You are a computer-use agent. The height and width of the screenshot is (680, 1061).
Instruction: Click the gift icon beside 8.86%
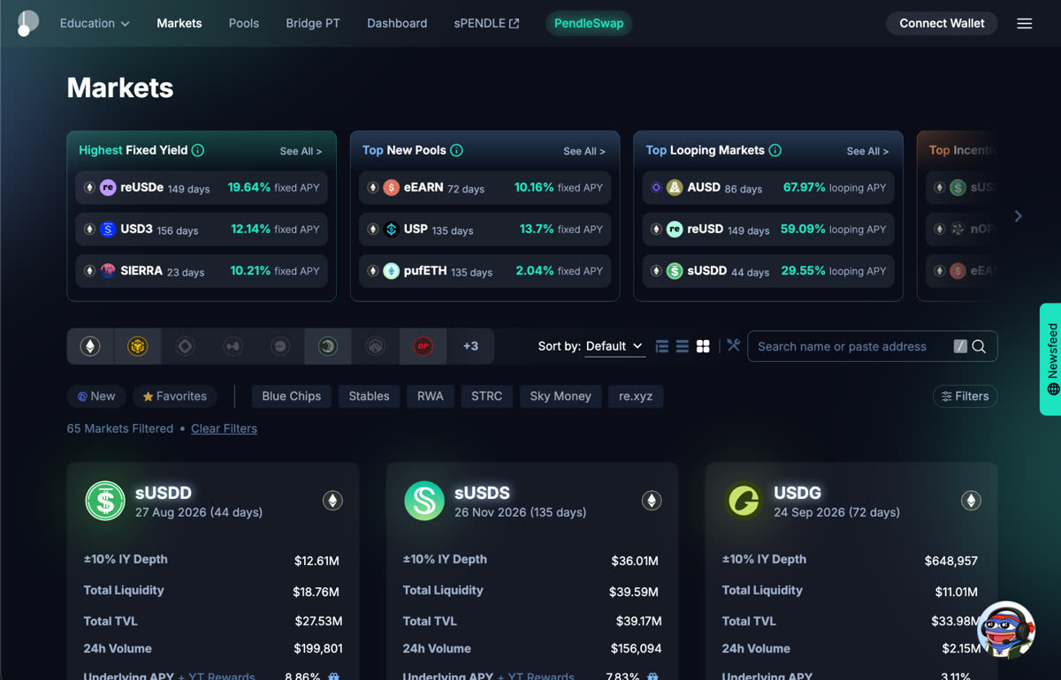333,676
